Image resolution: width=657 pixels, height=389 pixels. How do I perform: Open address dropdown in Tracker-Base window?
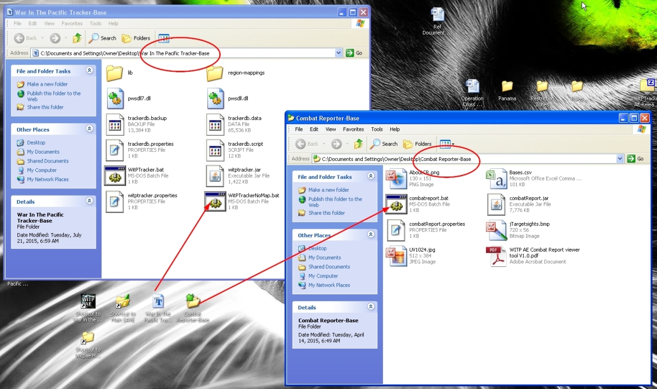point(339,53)
